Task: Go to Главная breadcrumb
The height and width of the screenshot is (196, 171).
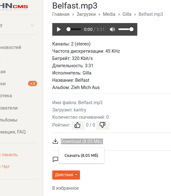Action: [61, 14]
